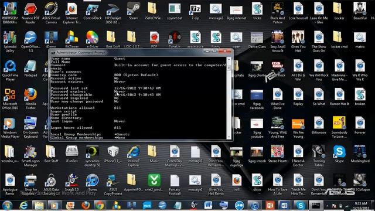The height and width of the screenshot is (211, 375).
Task: Select the OpenOffice 3.3 shortcut
Action: click(x=30, y=42)
